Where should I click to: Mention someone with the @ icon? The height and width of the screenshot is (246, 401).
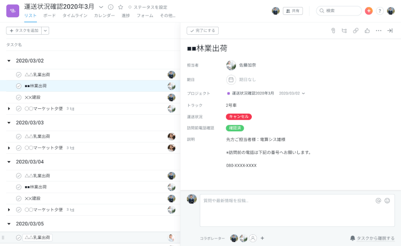point(378,201)
